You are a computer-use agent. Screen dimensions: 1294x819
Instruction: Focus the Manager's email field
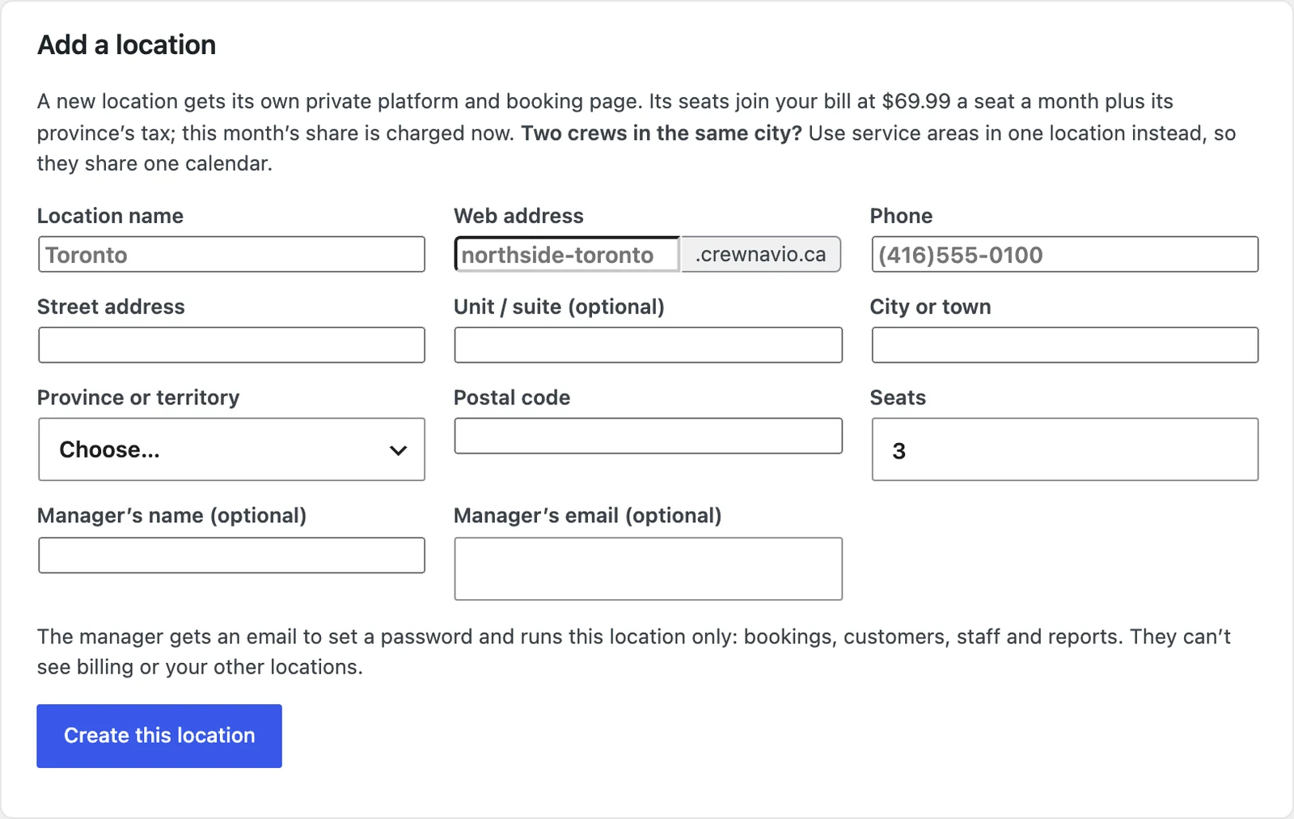[649, 569]
